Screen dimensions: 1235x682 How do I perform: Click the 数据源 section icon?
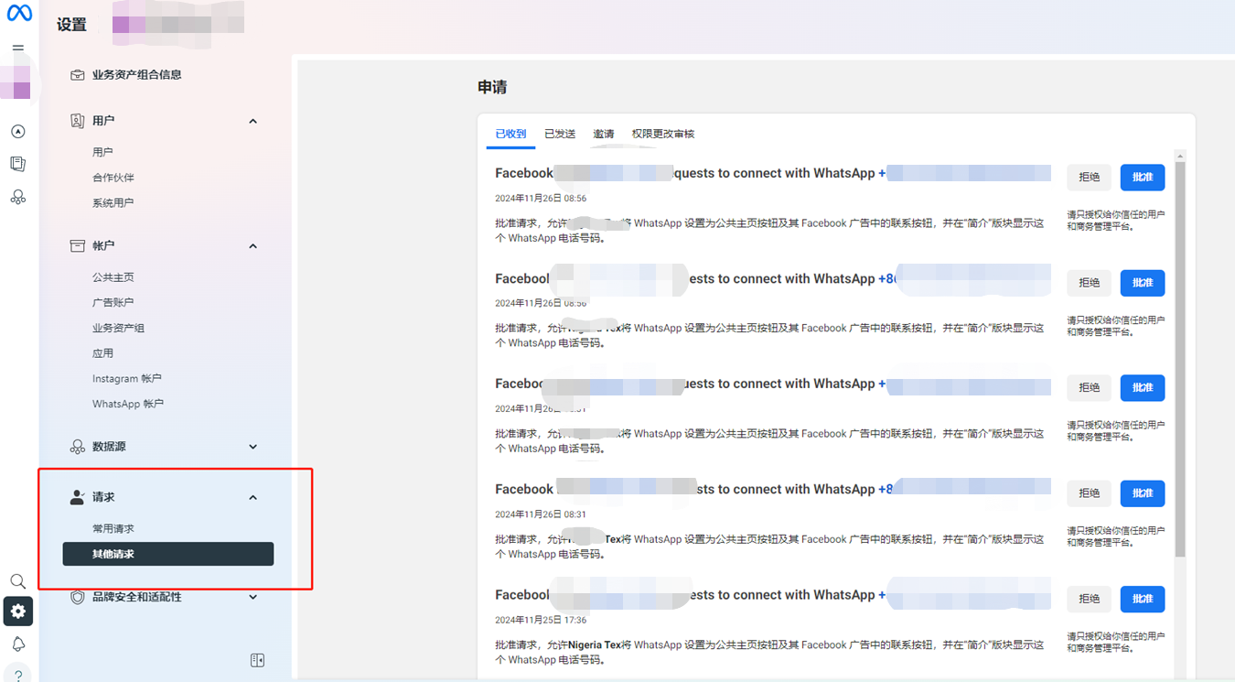[78, 447]
